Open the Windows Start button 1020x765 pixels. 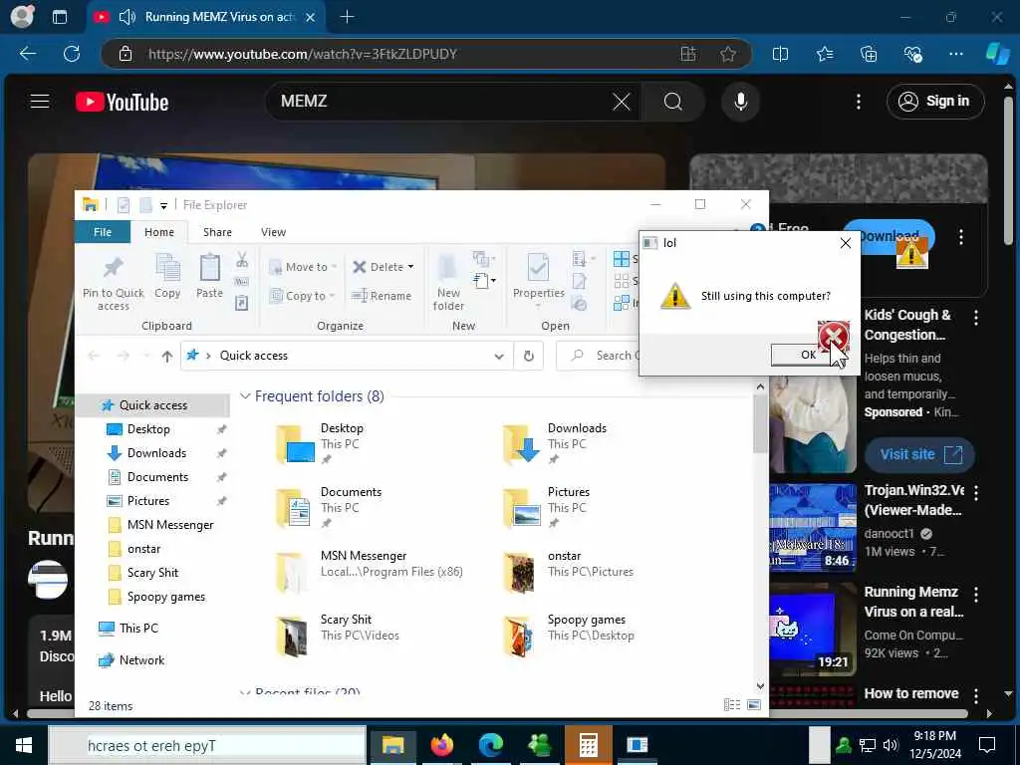(x=24, y=745)
